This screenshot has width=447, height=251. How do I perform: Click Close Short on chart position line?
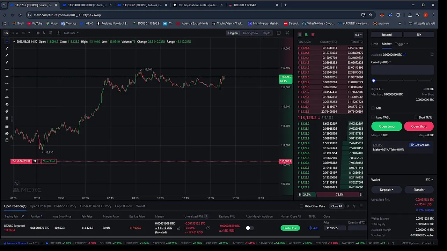[49, 161]
